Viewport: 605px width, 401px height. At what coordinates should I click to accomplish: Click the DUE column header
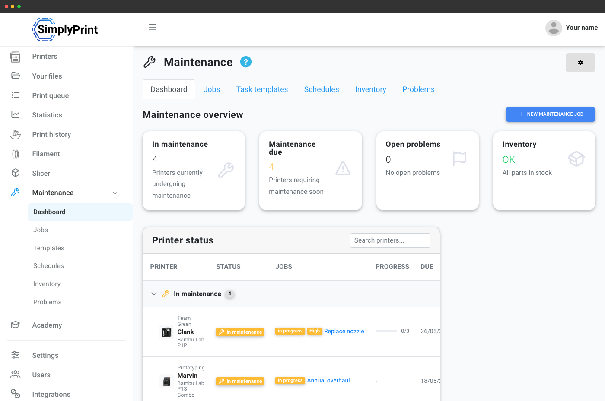coord(427,267)
